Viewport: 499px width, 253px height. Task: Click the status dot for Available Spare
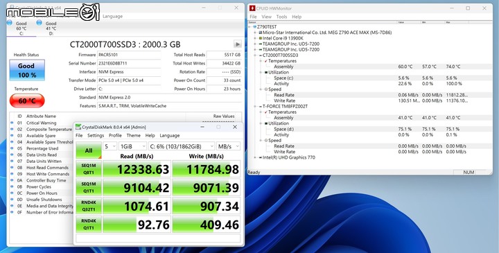12,136
